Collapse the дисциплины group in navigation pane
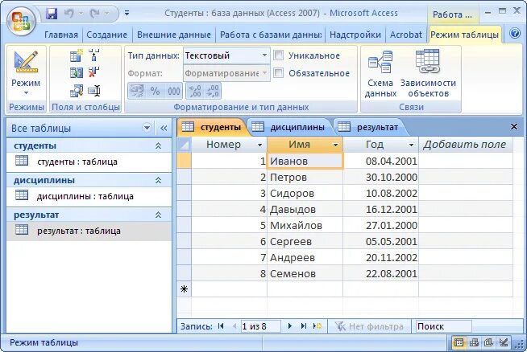This screenshot has height=352, width=527. [x=158, y=180]
